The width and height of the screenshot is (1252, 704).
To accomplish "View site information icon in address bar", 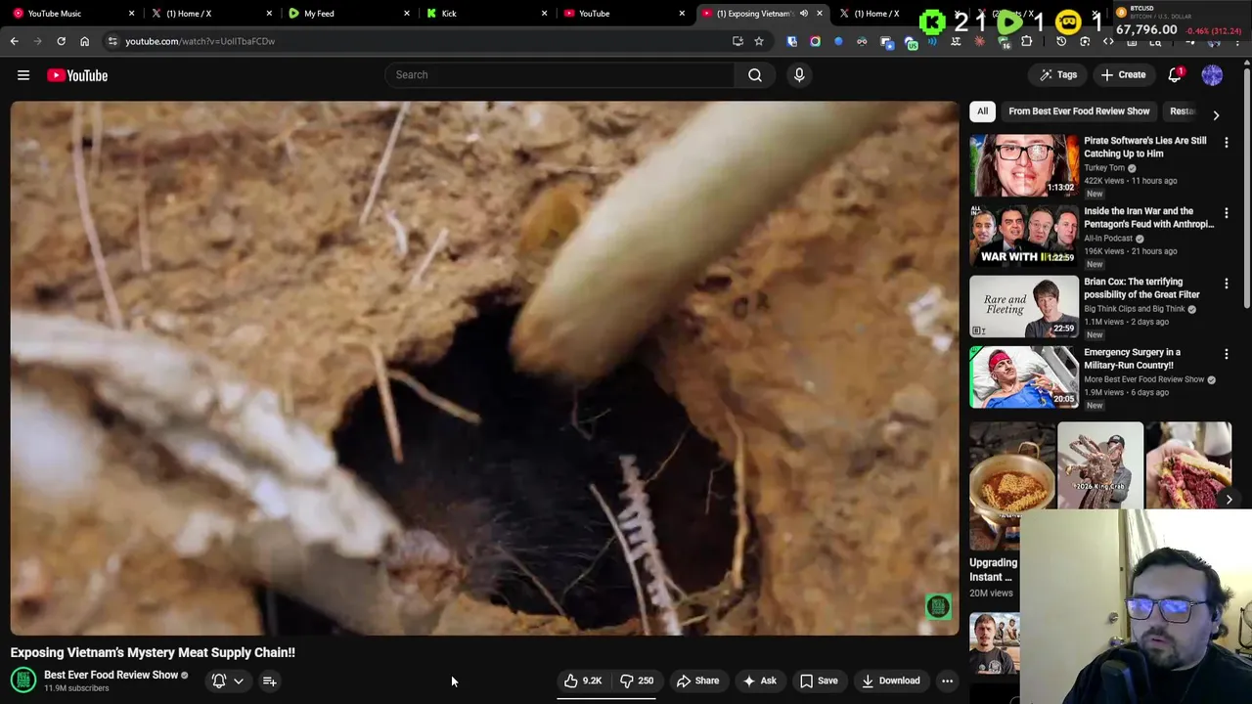I will (112, 41).
